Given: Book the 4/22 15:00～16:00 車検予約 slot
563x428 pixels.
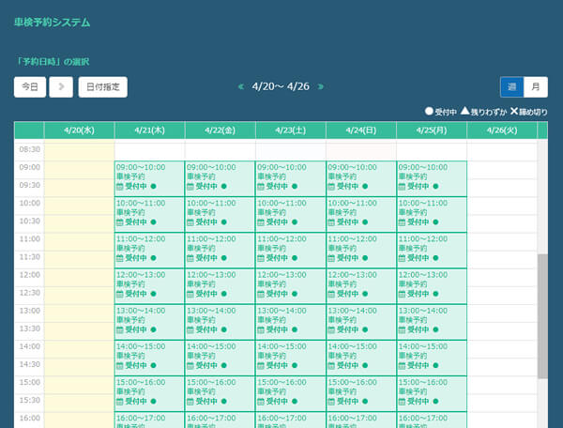Looking at the screenshot, I should pos(220,390).
